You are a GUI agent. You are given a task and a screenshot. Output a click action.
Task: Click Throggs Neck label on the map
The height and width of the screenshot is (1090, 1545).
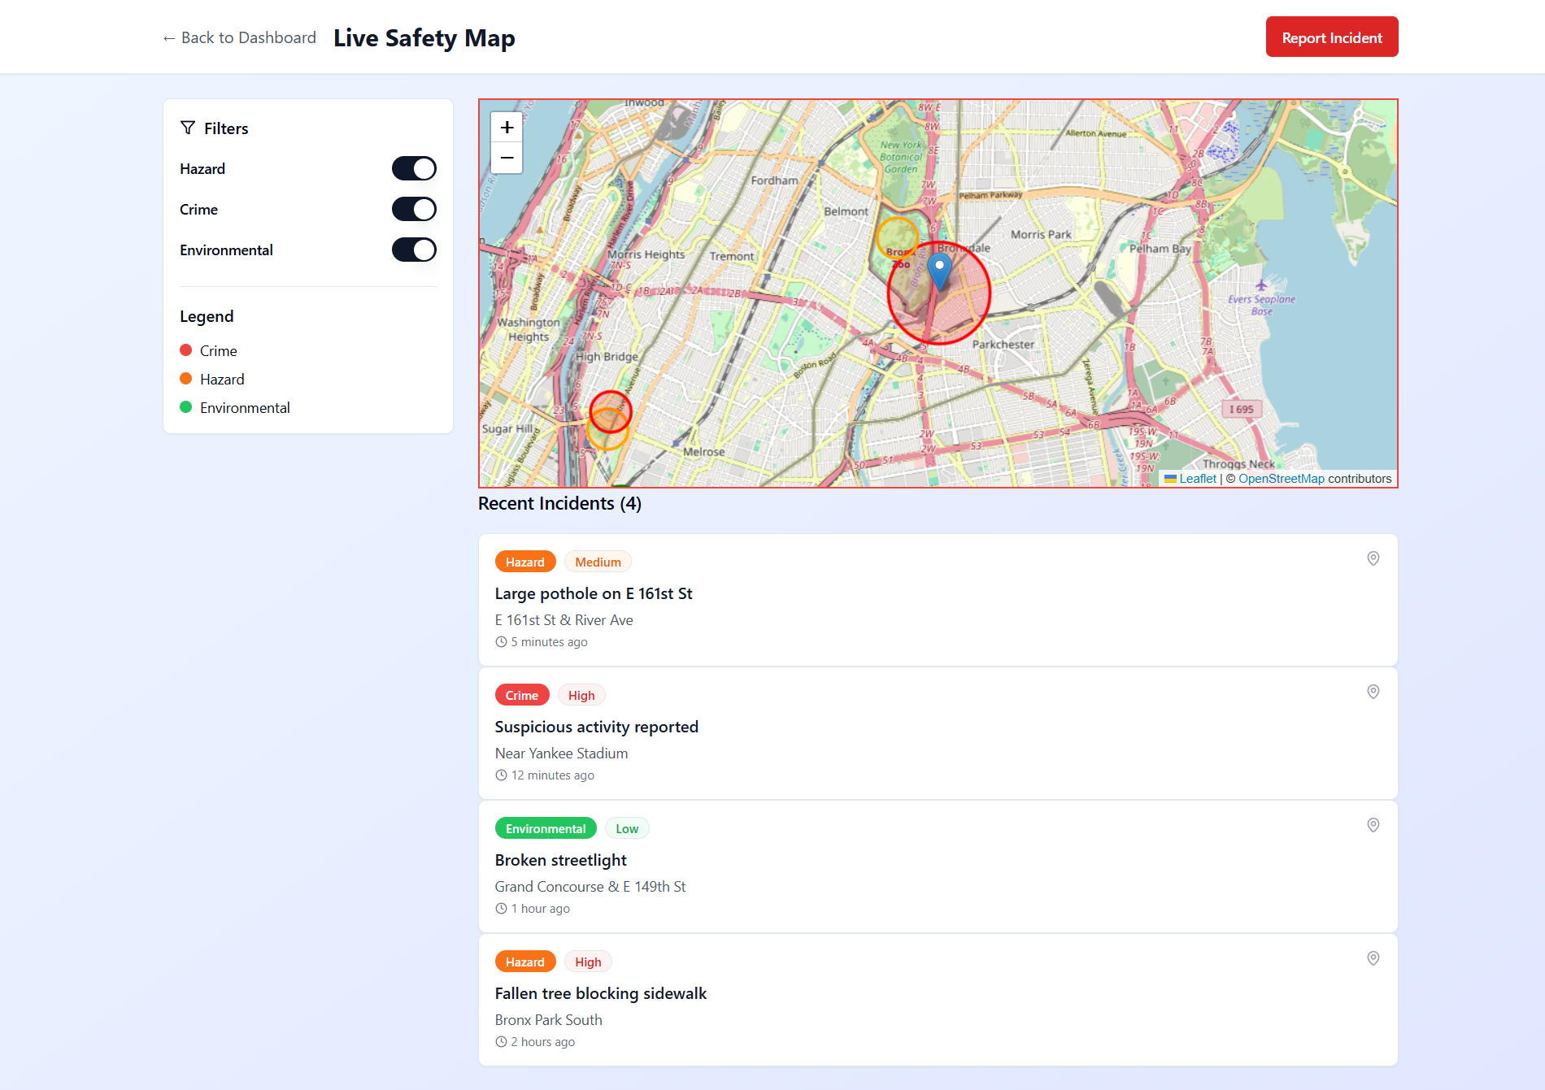tap(1238, 464)
